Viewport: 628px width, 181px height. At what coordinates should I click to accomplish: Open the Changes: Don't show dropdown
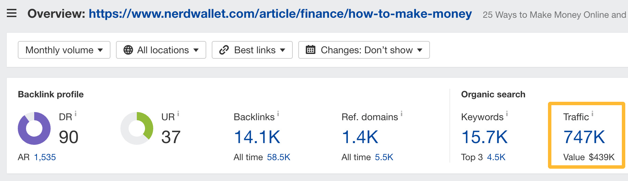pyautogui.click(x=364, y=50)
